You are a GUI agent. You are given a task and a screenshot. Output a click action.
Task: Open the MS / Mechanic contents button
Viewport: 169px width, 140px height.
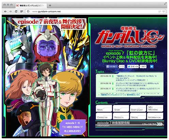(155, 108)
